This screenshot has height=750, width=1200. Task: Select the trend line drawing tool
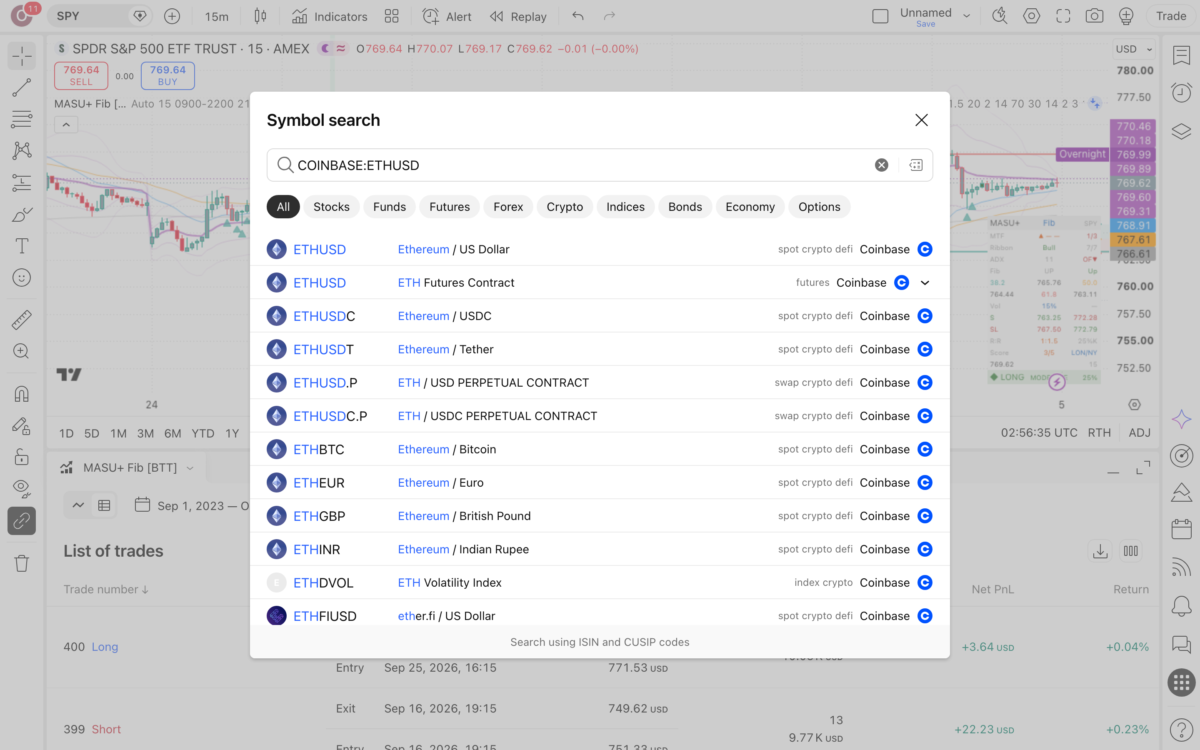21,88
